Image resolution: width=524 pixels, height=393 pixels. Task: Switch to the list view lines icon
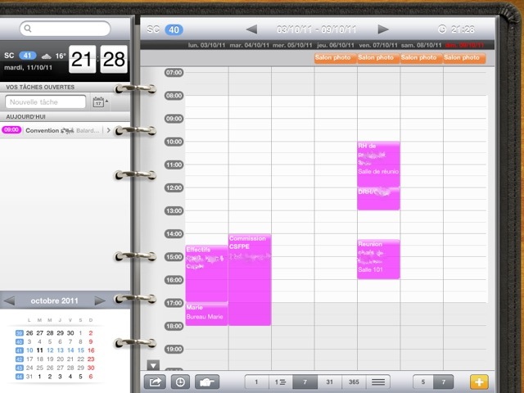tap(377, 382)
